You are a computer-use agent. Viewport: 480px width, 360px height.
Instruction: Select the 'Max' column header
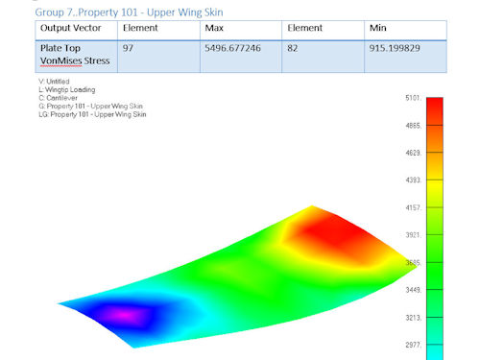coord(241,31)
